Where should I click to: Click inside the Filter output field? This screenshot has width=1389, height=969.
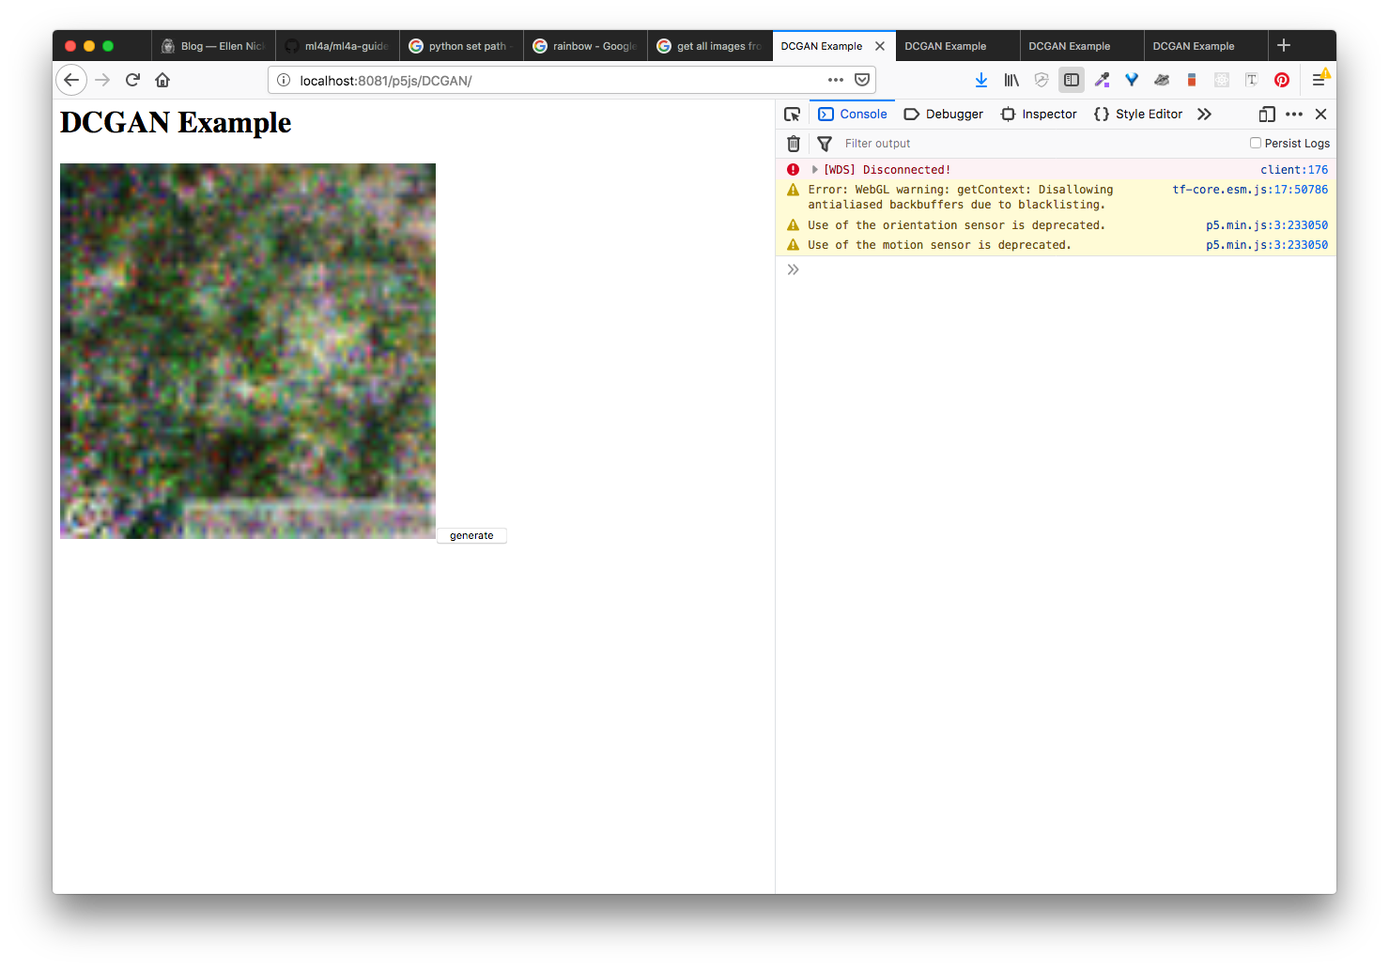coord(902,143)
